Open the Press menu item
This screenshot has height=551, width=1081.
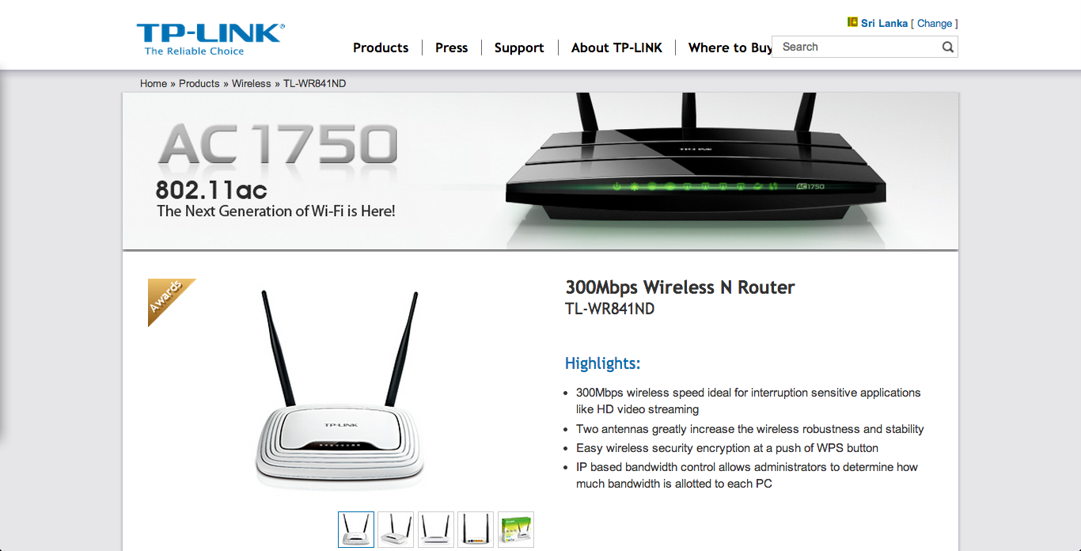[451, 47]
